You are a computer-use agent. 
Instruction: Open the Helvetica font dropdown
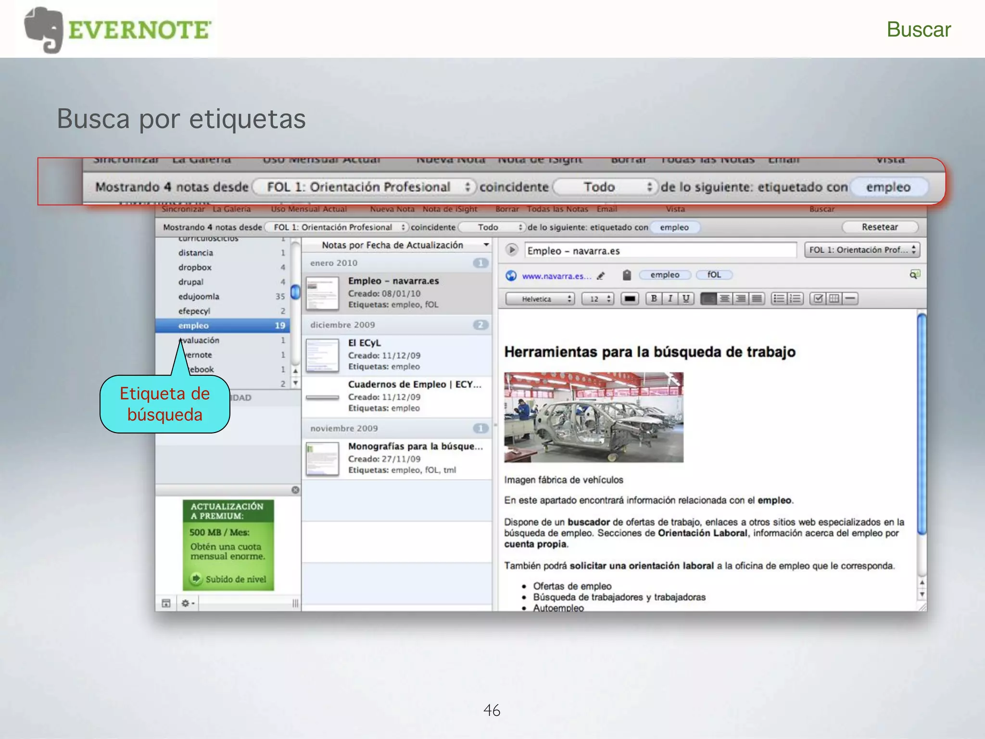tap(540, 299)
